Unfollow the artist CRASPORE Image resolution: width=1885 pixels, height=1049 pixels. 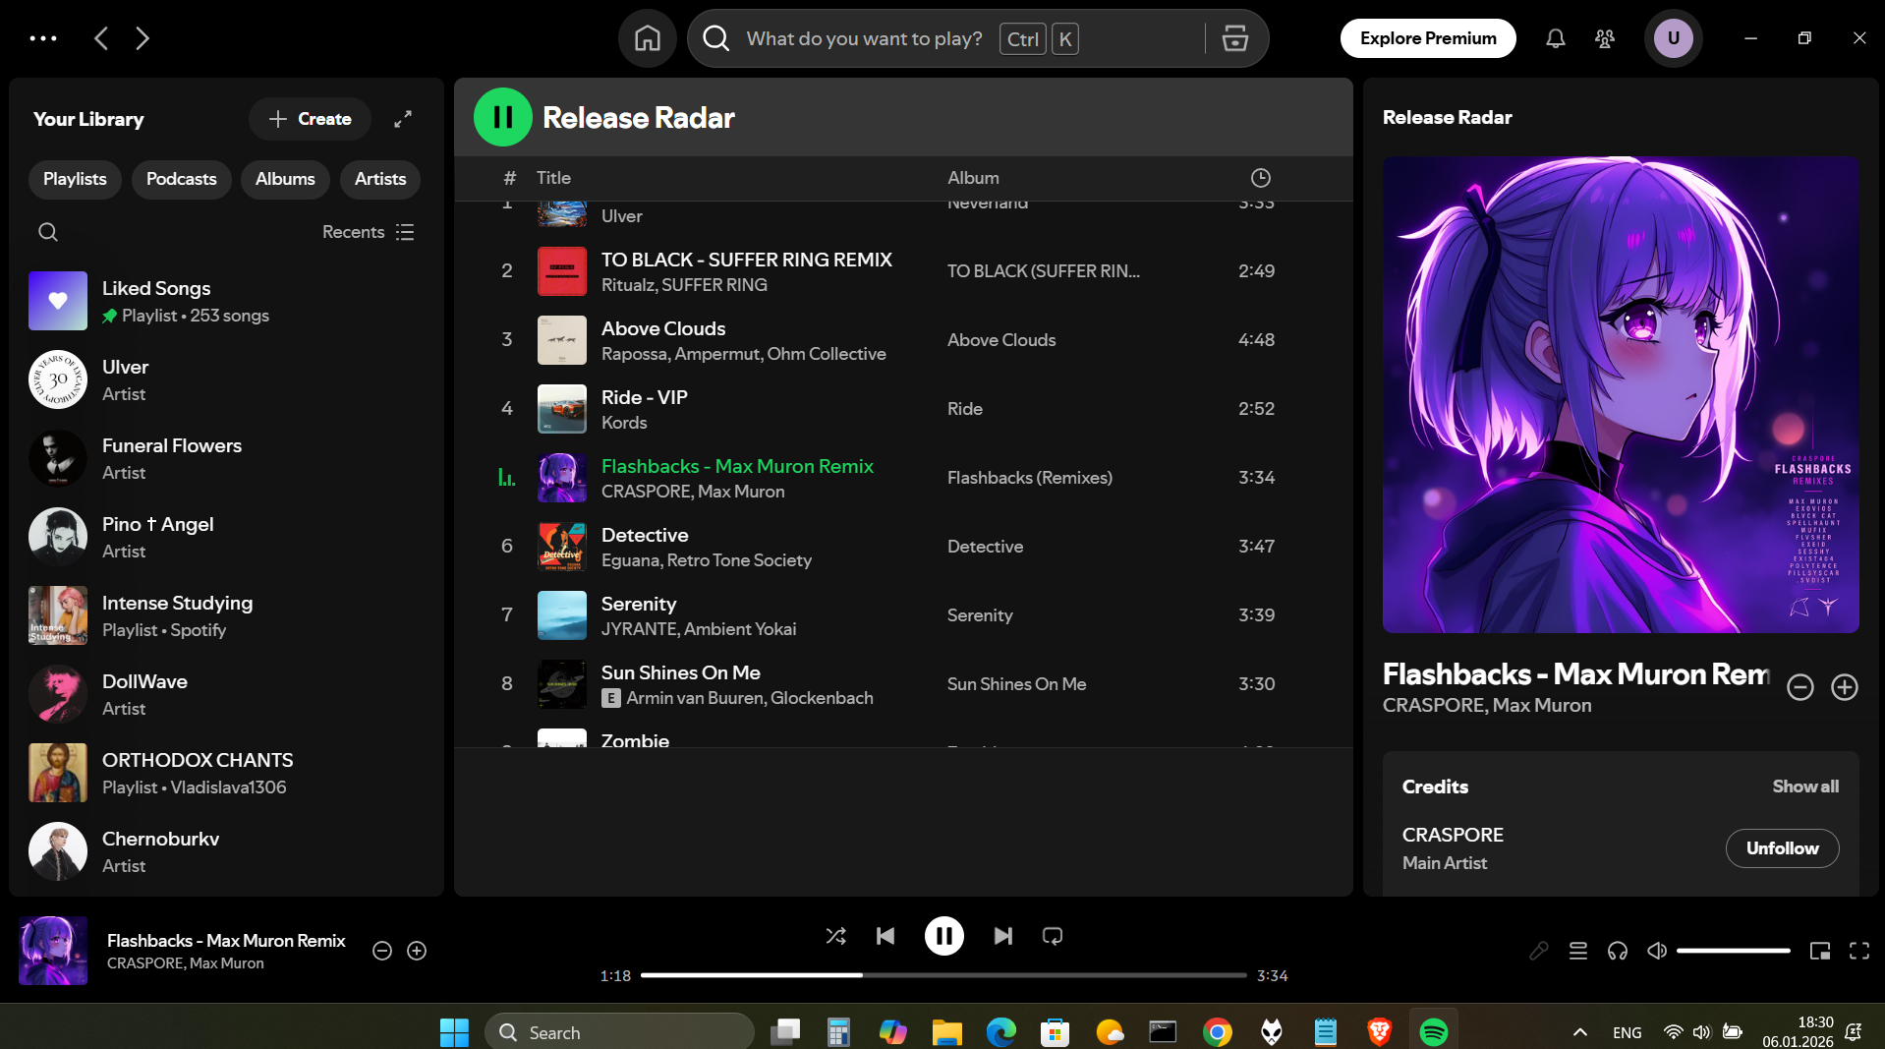(1782, 848)
